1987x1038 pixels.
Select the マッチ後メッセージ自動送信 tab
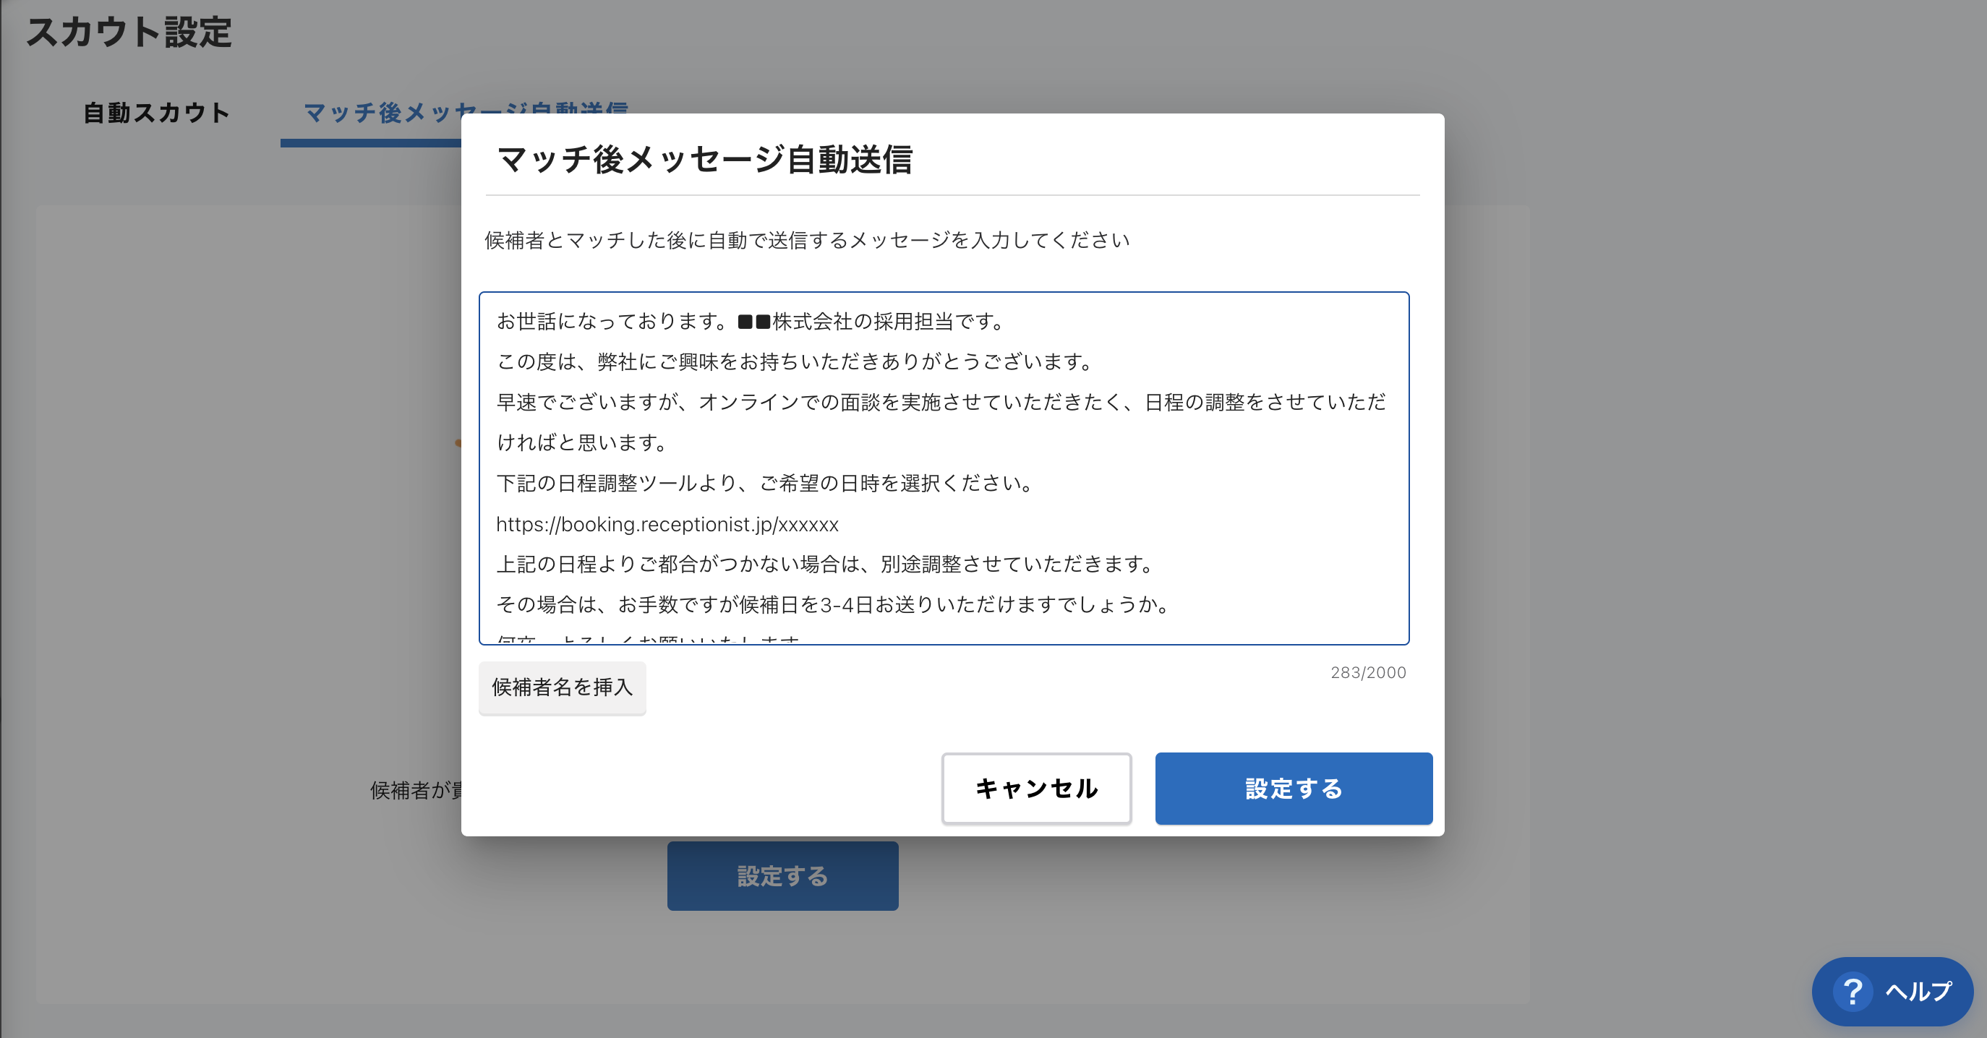(466, 113)
